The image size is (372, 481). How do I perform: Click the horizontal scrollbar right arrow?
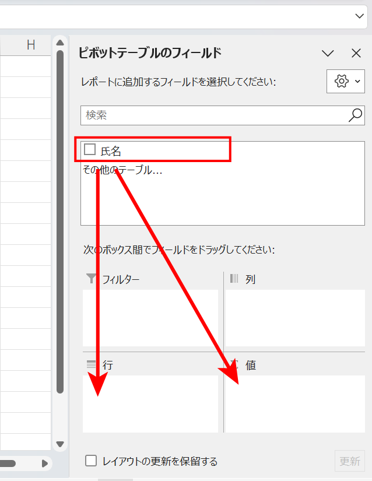(45, 463)
